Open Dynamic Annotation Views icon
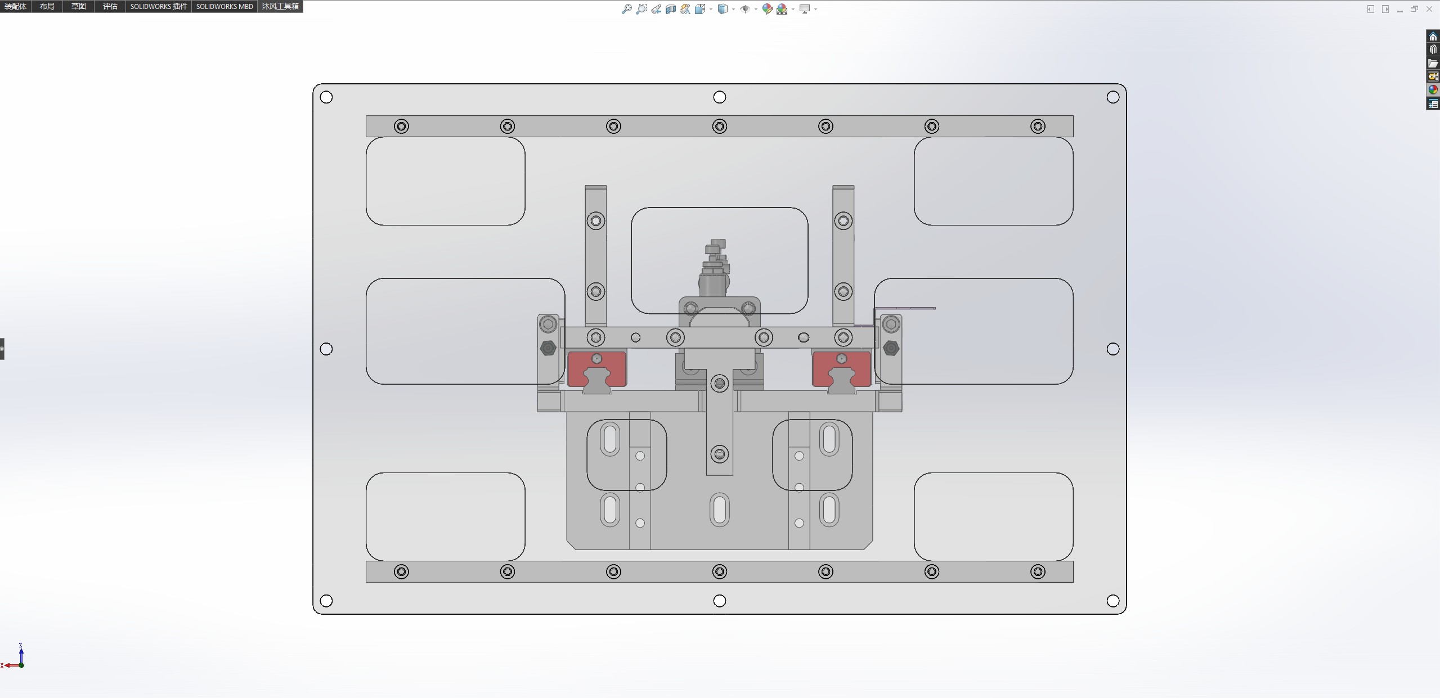The width and height of the screenshot is (1440, 698). tap(685, 9)
